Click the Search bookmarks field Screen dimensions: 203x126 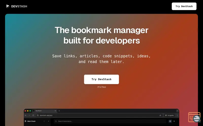[x=110, y=121]
